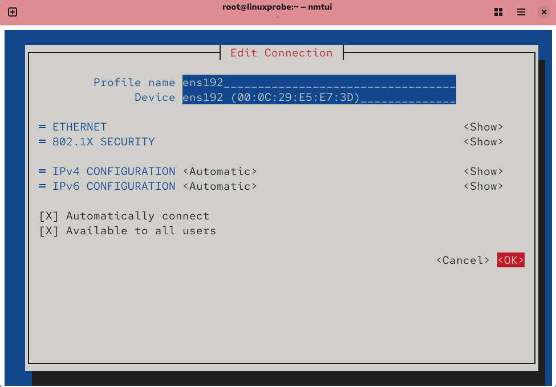556x387 pixels.
Task: Open a new terminal tab
Action: (13, 12)
